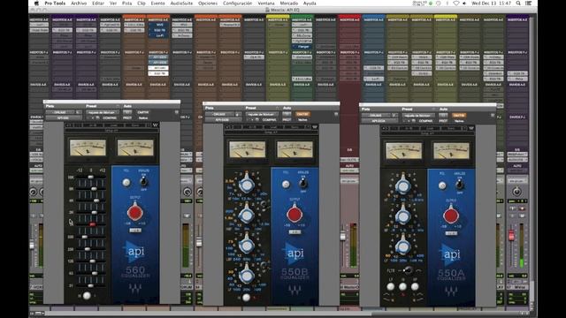The image size is (566, 318).
Task: Click the red volume fader on the rightmost mixer channel
Action: pos(511,236)
